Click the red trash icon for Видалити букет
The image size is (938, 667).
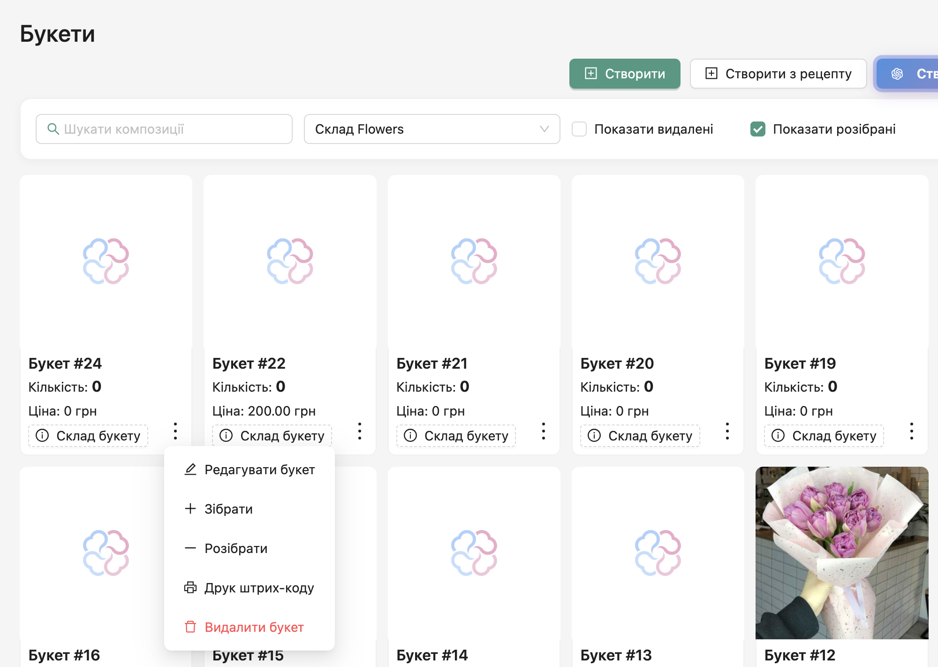pos(190,627)
